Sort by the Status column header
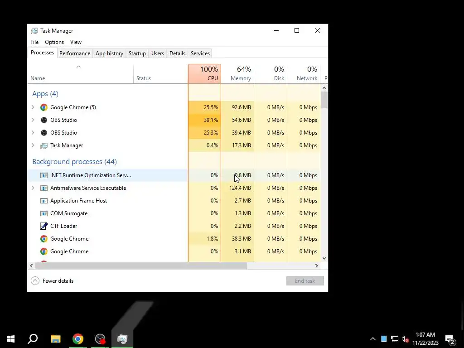Screen dimensions: 464x348 click(x=161, y=74)
